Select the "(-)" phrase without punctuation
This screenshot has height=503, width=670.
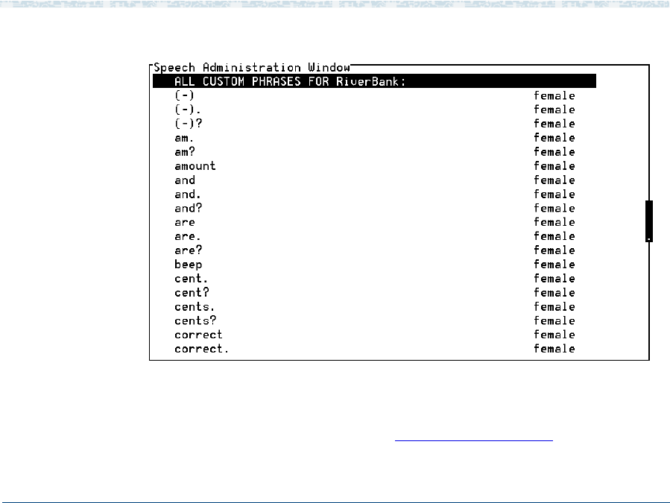click(374, 95)
